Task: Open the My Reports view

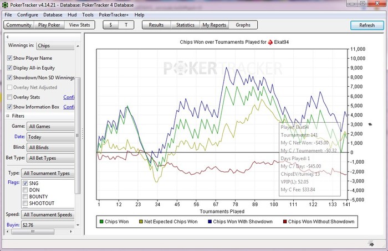Action: 215,25
